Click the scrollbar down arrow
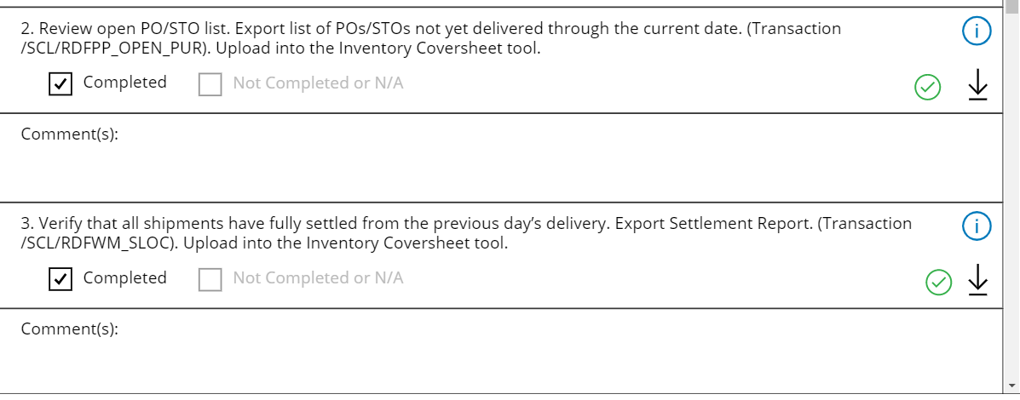Viewport: 1020px width, 400px height. click(1011, 384)
